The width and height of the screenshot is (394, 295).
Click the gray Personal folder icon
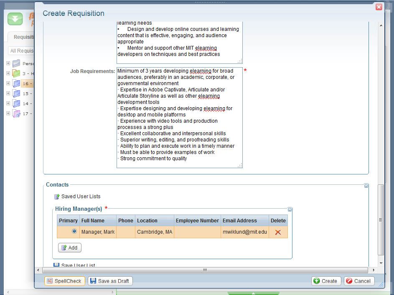click(x=16, y=63)
